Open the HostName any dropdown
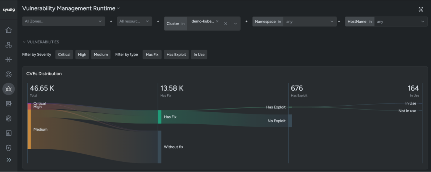 pos(401,22)
